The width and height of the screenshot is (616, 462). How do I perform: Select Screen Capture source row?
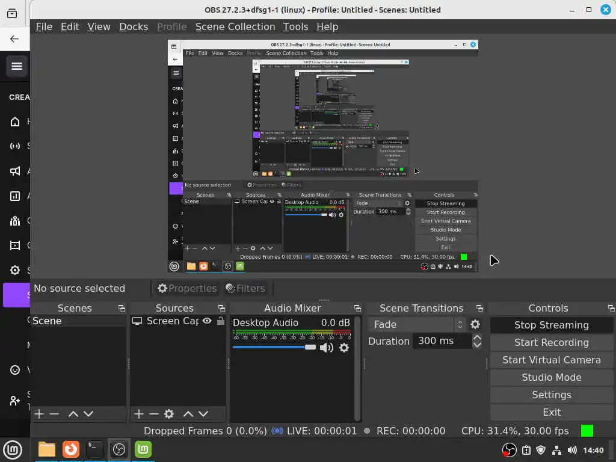coord(178,321)
